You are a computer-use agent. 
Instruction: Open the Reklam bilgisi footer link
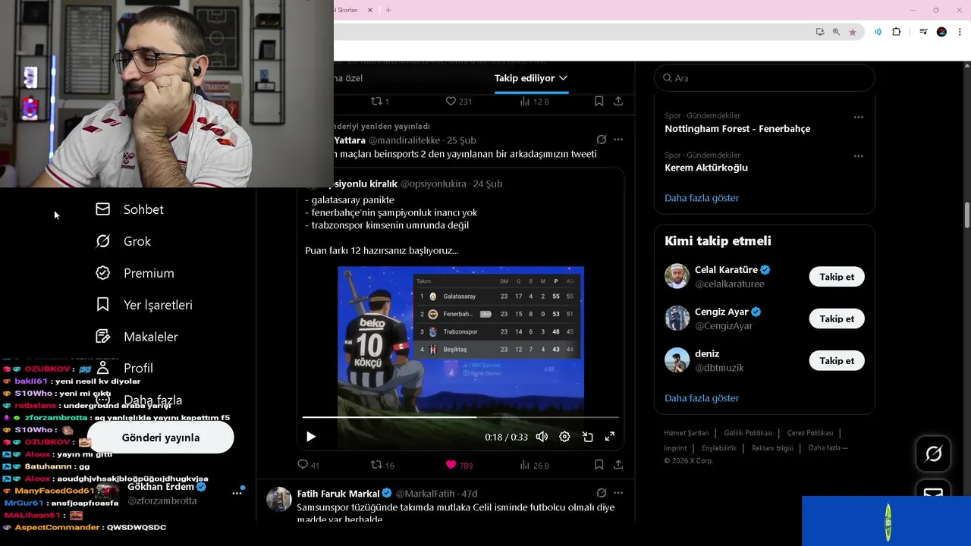[x=772, y=448]
